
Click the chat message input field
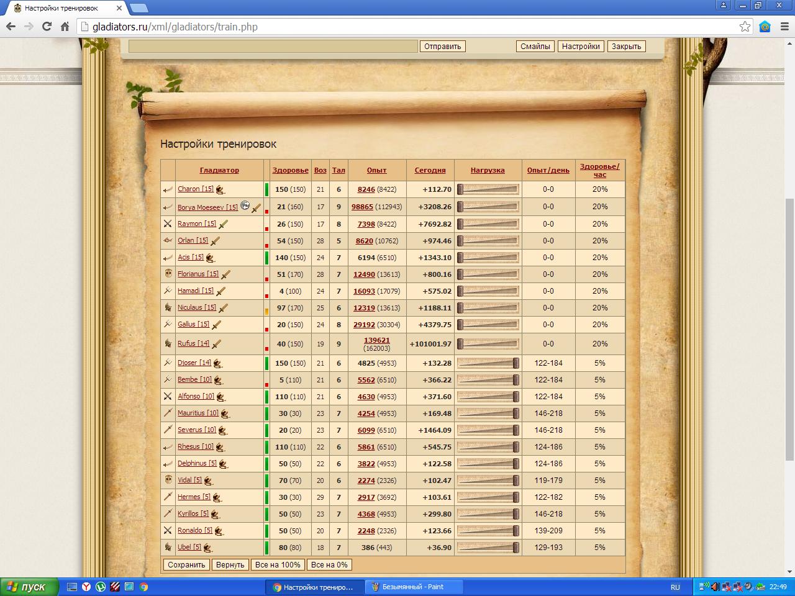(x=273, y=47)
